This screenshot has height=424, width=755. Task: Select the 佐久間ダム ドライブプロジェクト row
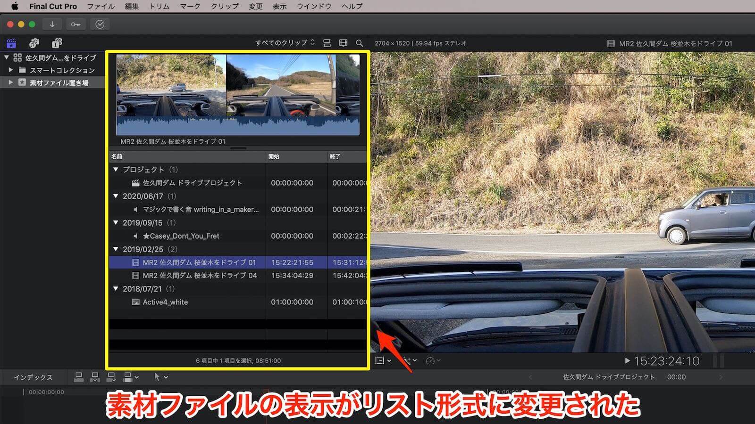pyautogui.click(x=238, y=183)
